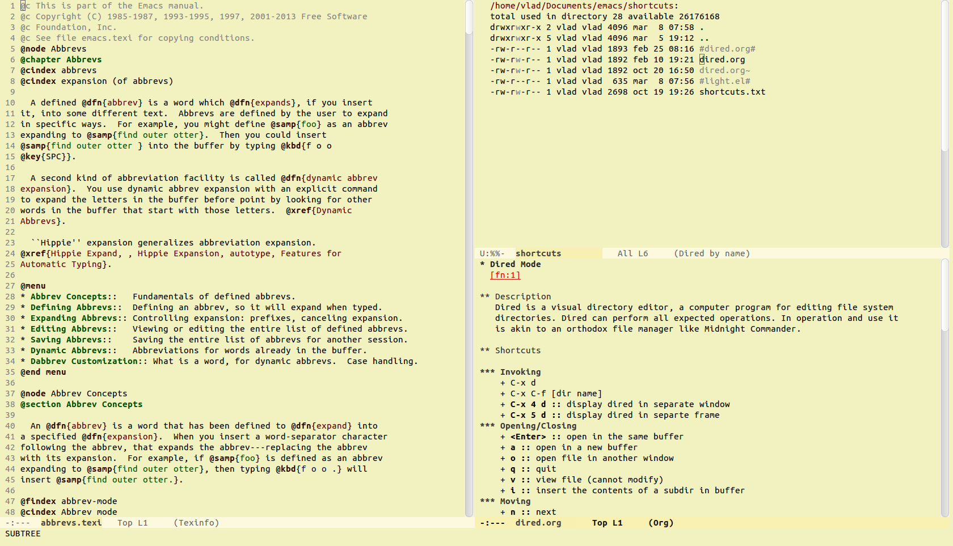Collapse the '** Description' org heading

point(522,297)
